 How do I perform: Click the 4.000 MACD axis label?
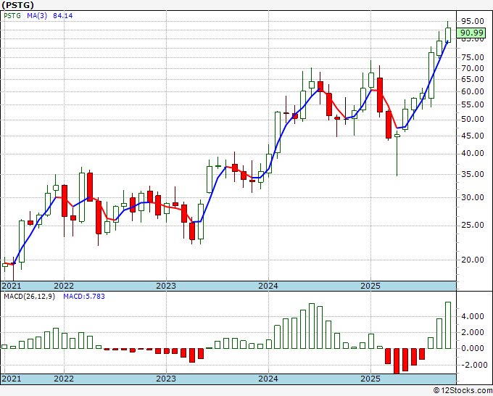(472, 317)
